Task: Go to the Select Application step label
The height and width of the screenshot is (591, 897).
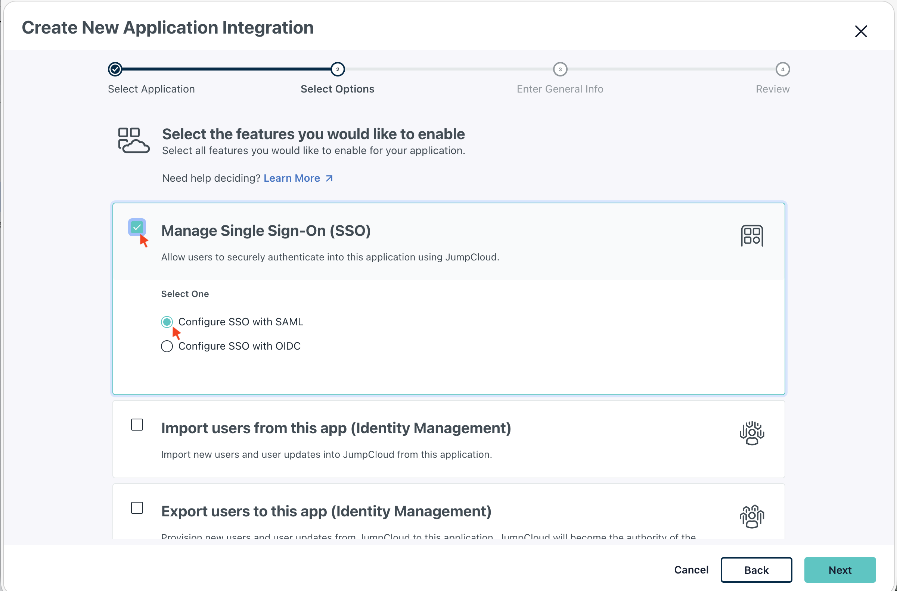Action: (x=151, y=89)
